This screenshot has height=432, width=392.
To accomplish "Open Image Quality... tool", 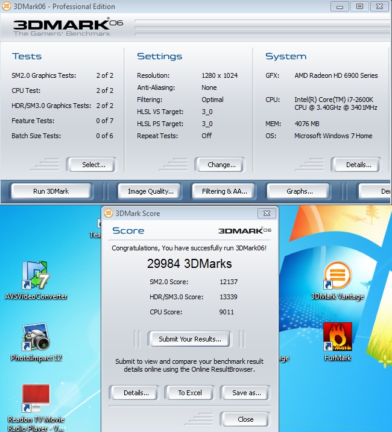I will click(x=150, y=191).
